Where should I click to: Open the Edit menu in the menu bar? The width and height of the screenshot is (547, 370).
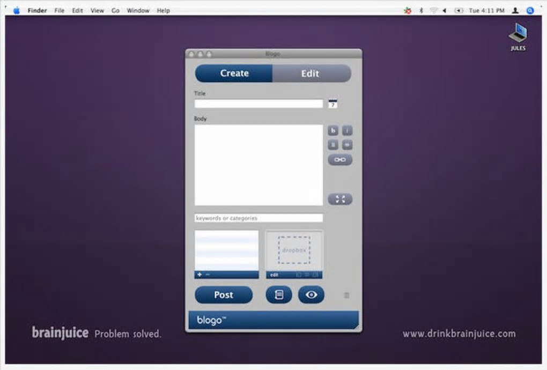point(77,11)
